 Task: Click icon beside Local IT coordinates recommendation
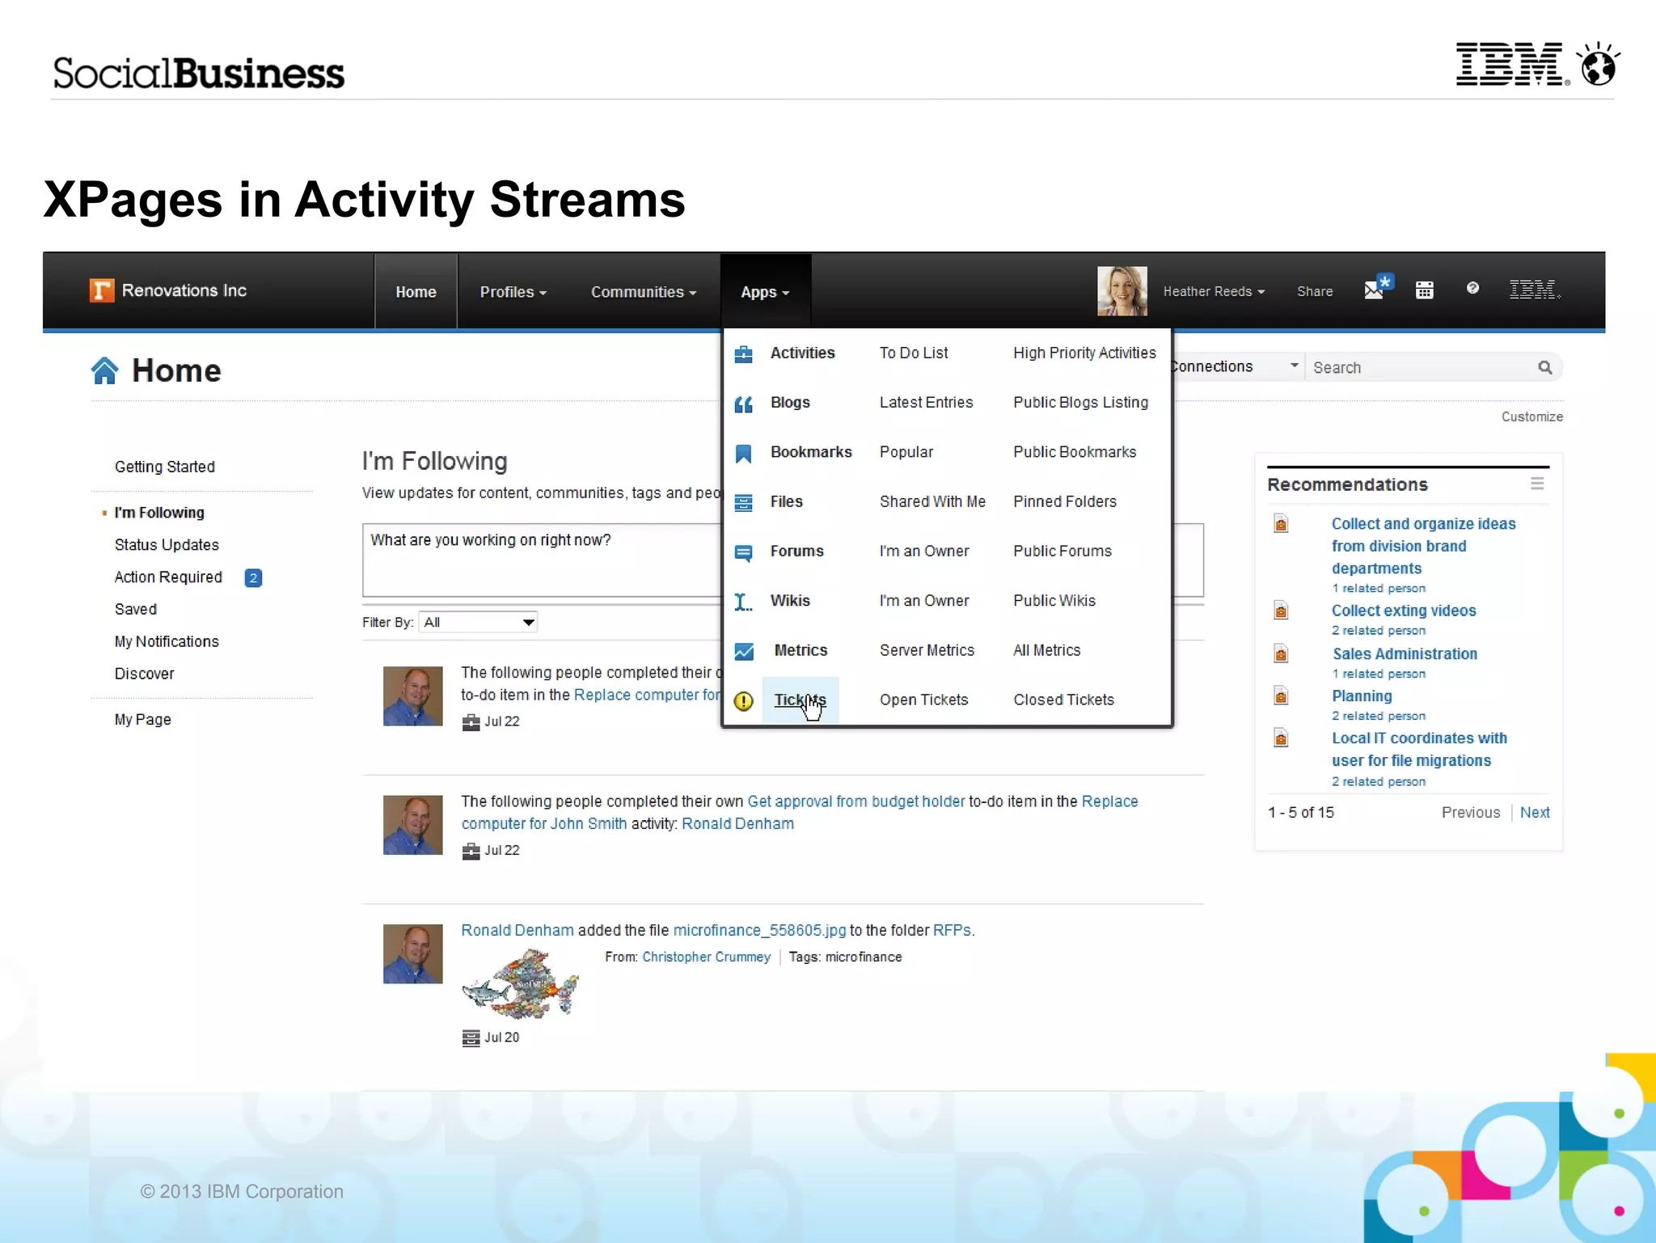[x=1281, y=738]
